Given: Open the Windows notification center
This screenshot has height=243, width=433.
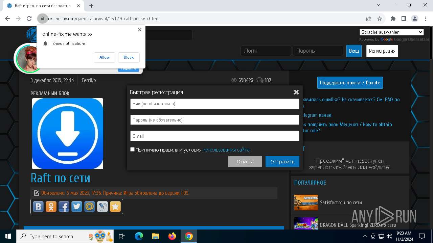Looking at the screenshot, I should [x=422, y=236].
